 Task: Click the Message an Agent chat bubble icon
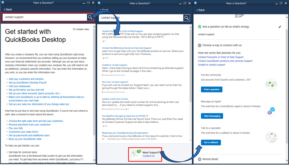pyautogui.click(x=271, y=111)
